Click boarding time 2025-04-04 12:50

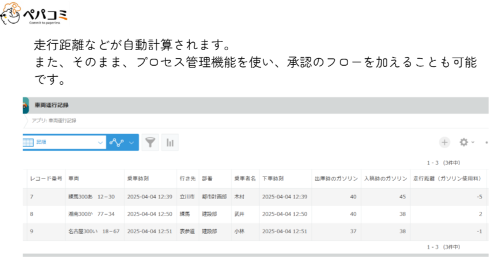(150, 214)
